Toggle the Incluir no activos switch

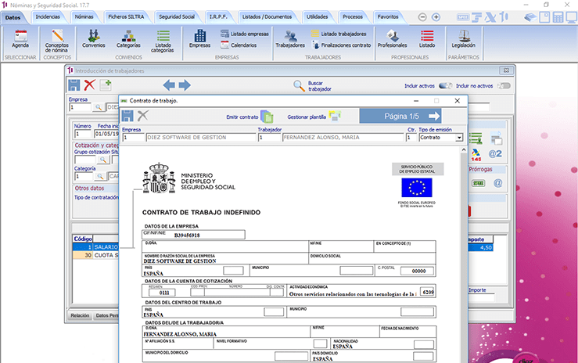click(503, 86)
